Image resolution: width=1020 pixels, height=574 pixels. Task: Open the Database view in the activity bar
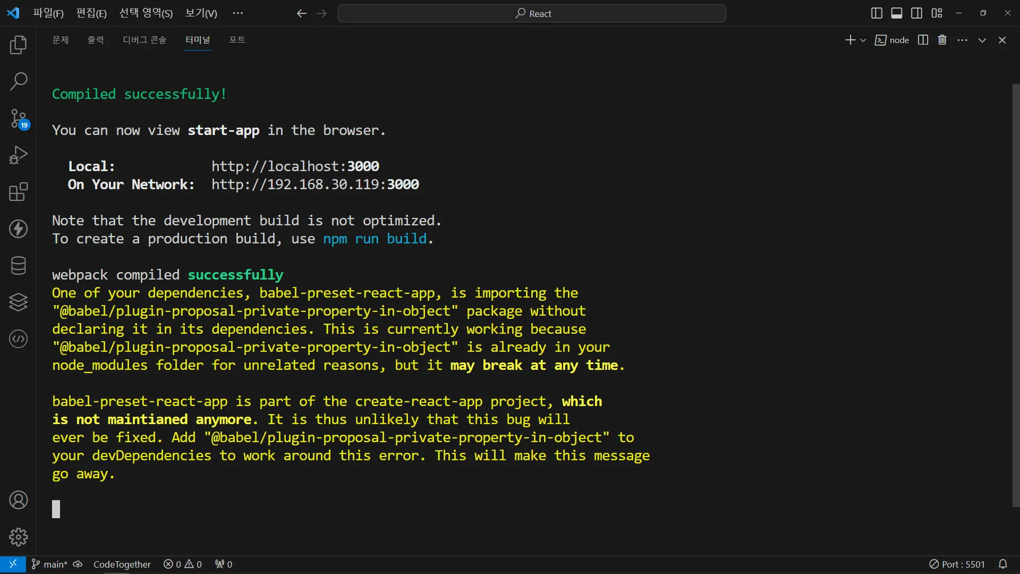[x=18, y=265]
